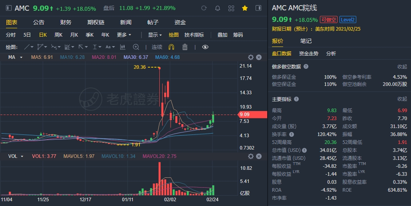411x206 pixels.
Task: Expand the 显示 display dropdown
Action: pyautogui.click(x=155, y=35)
